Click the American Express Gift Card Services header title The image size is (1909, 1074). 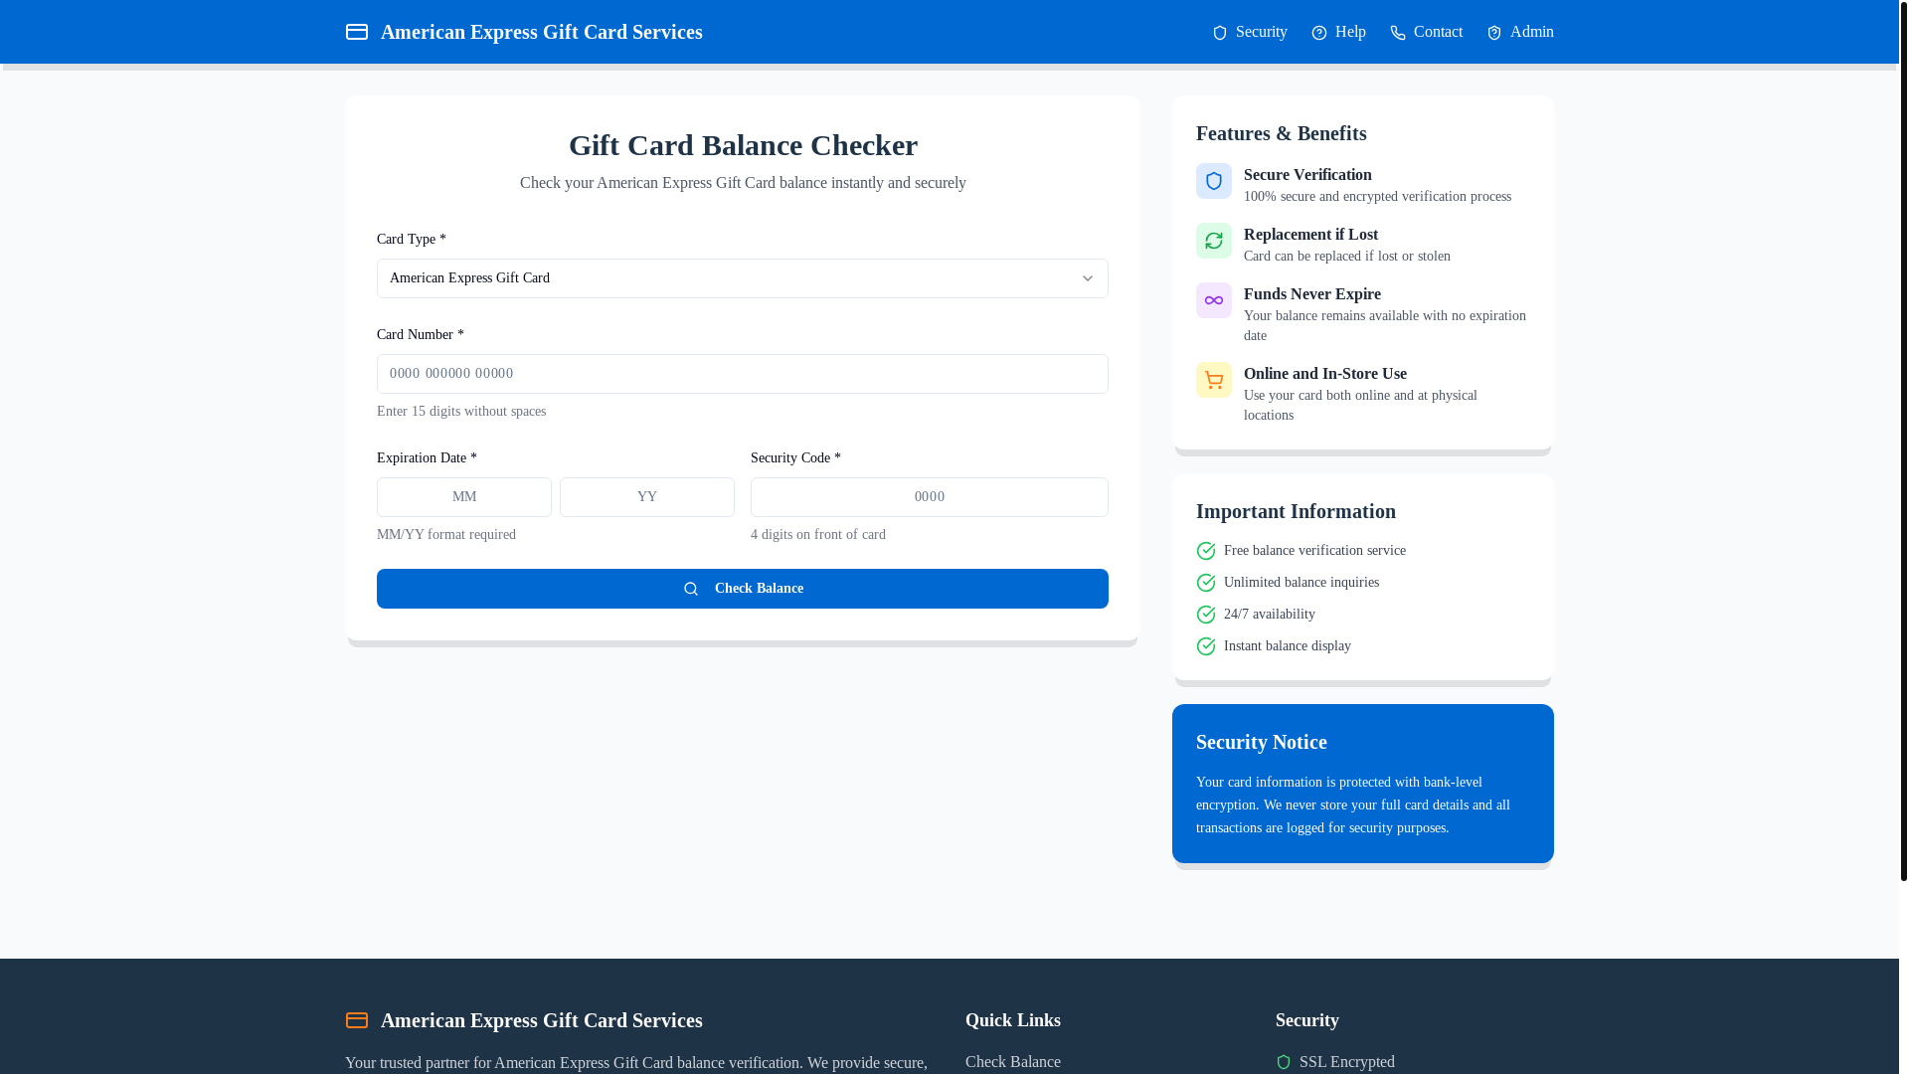[x=542, y=32]
